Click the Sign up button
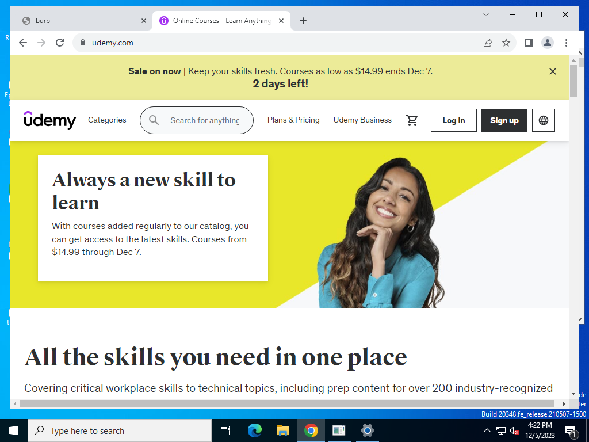This screenshot has height=442, width=589. [504, 120]
